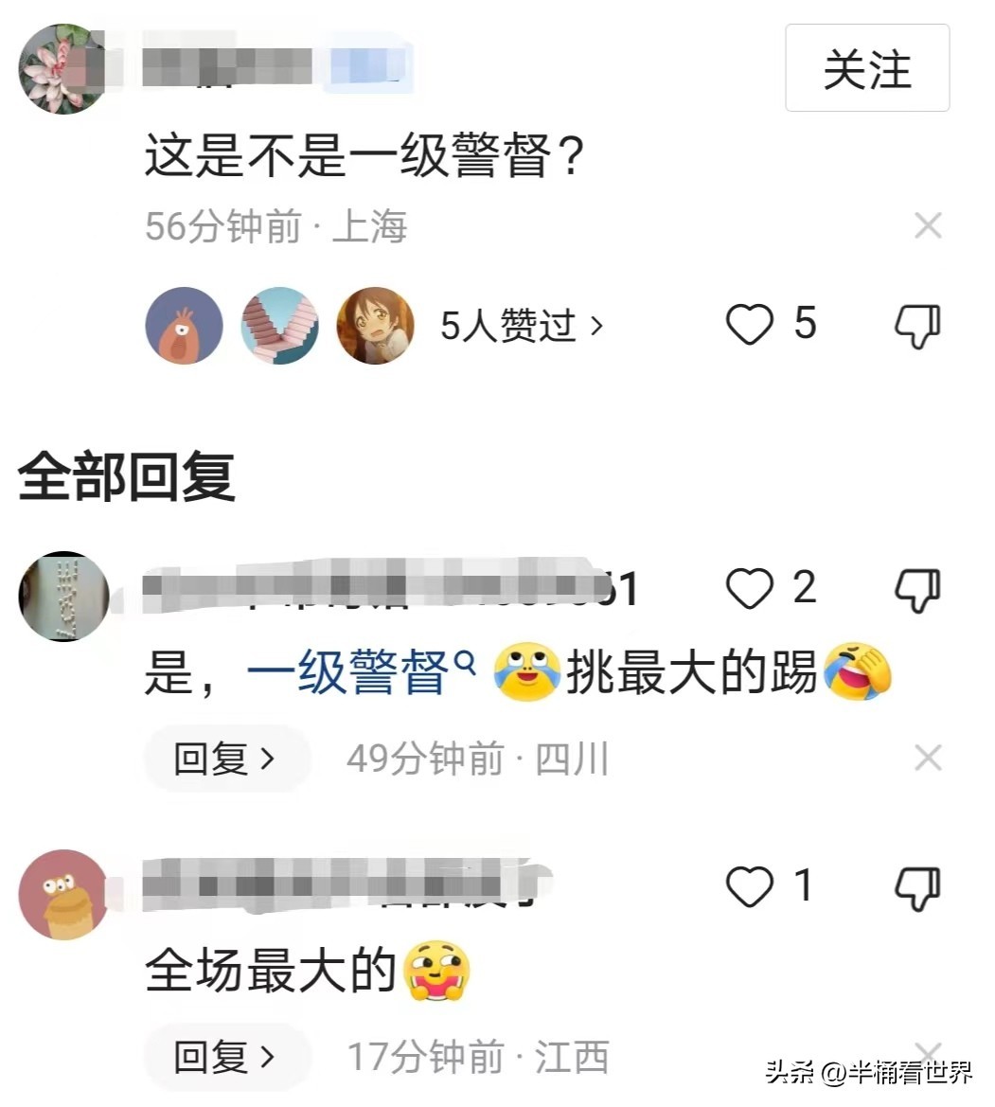
Task: Follow the commenter with 关注 button
Action: coord(867,68)
